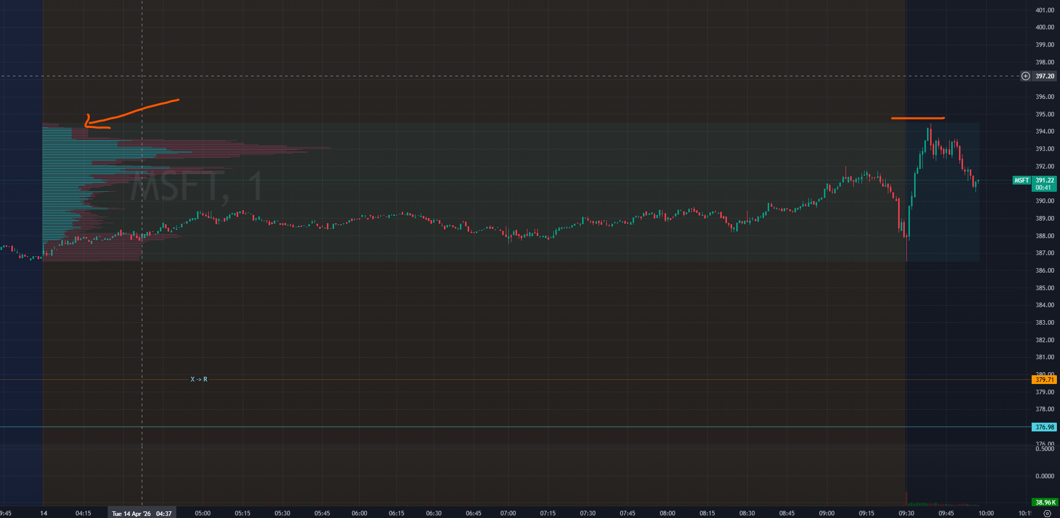This screenshot has width=1060, height=518.
Task: Click the 391.22 current price label
Action: tap(1045, 180)
